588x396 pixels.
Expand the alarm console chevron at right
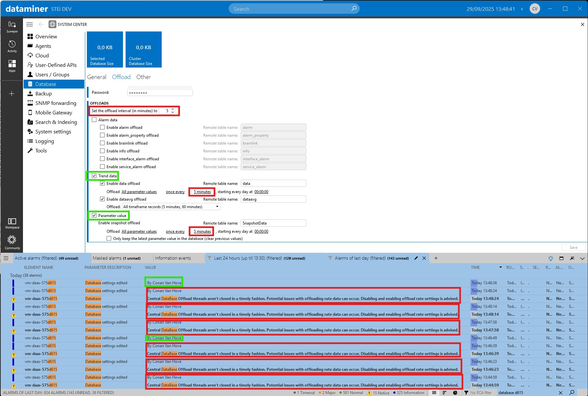582,258
